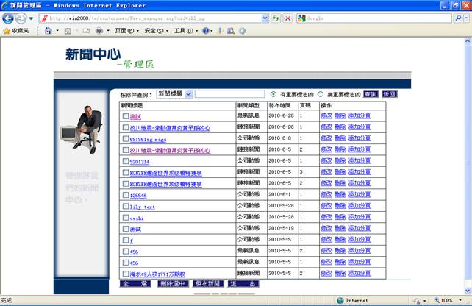Tick the checkbox next to lily test
The image size is (472, 306).
point(125,206)
